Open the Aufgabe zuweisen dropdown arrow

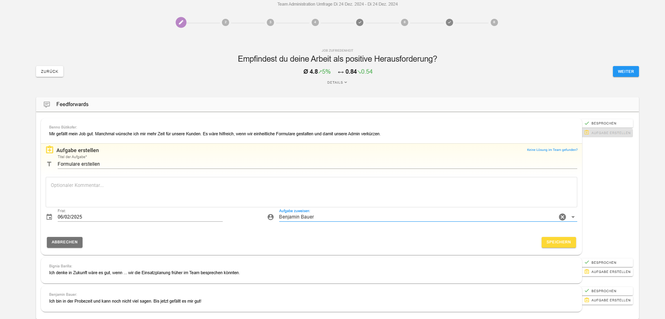[x=573, y=217]
